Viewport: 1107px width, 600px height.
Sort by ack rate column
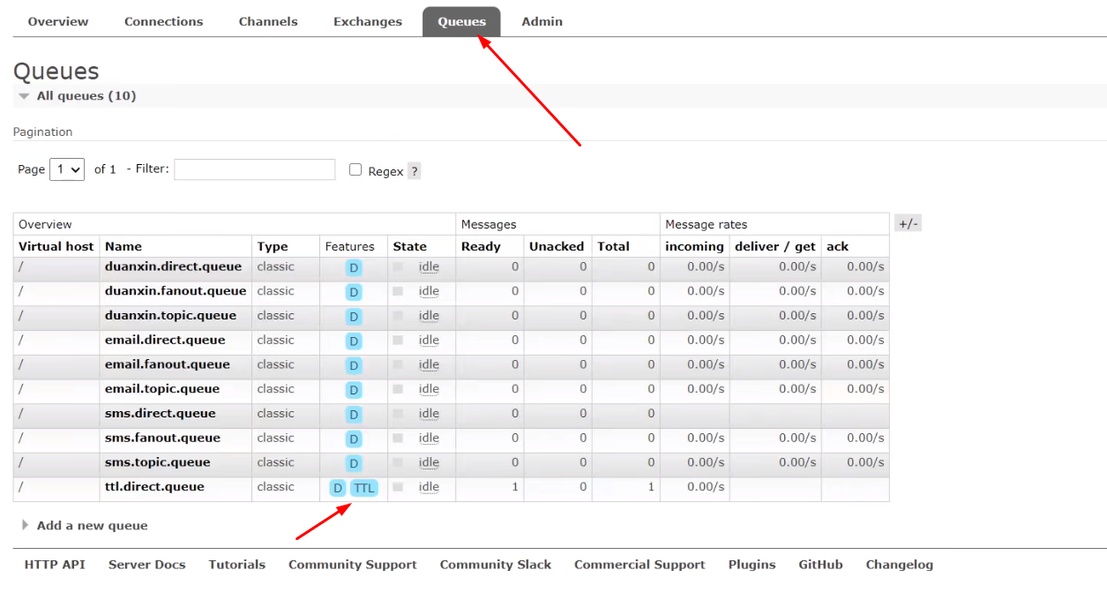click(837, 246)
